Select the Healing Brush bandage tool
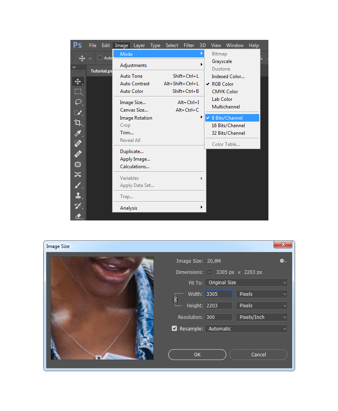Viewport: 338px width, 411px height. click(x=78, y=154)
